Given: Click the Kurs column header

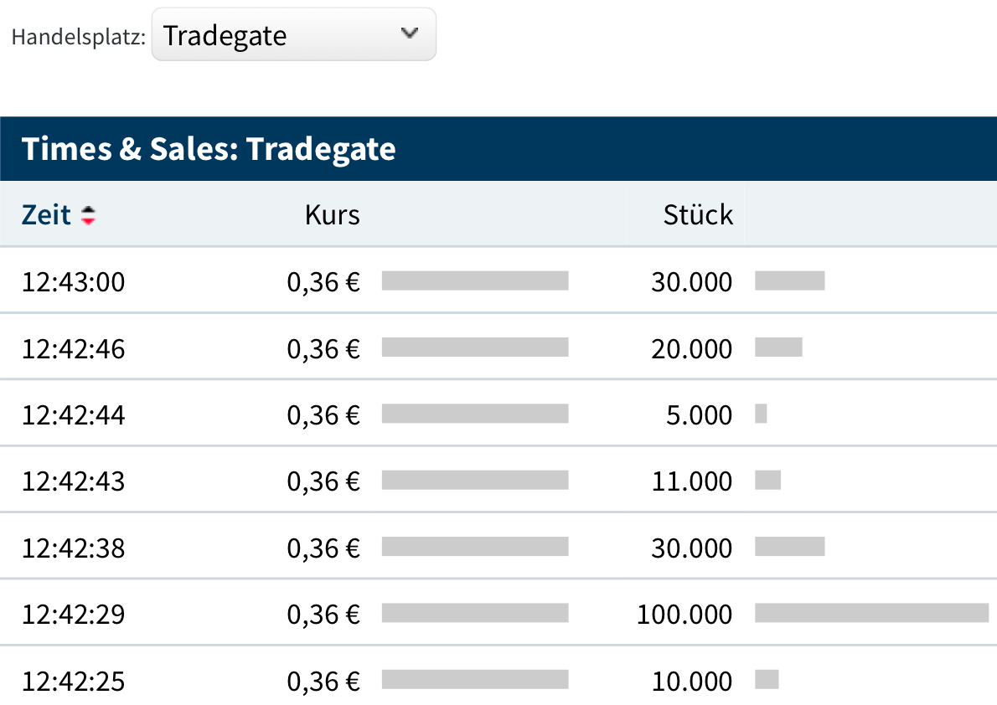Looking at the screenshot, I should (x=332, y=215).
